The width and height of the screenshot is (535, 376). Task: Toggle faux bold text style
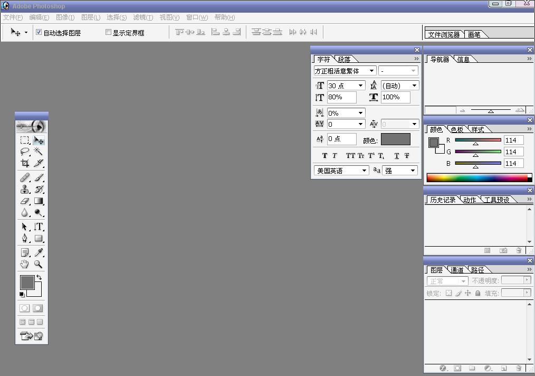click(324, 156)
